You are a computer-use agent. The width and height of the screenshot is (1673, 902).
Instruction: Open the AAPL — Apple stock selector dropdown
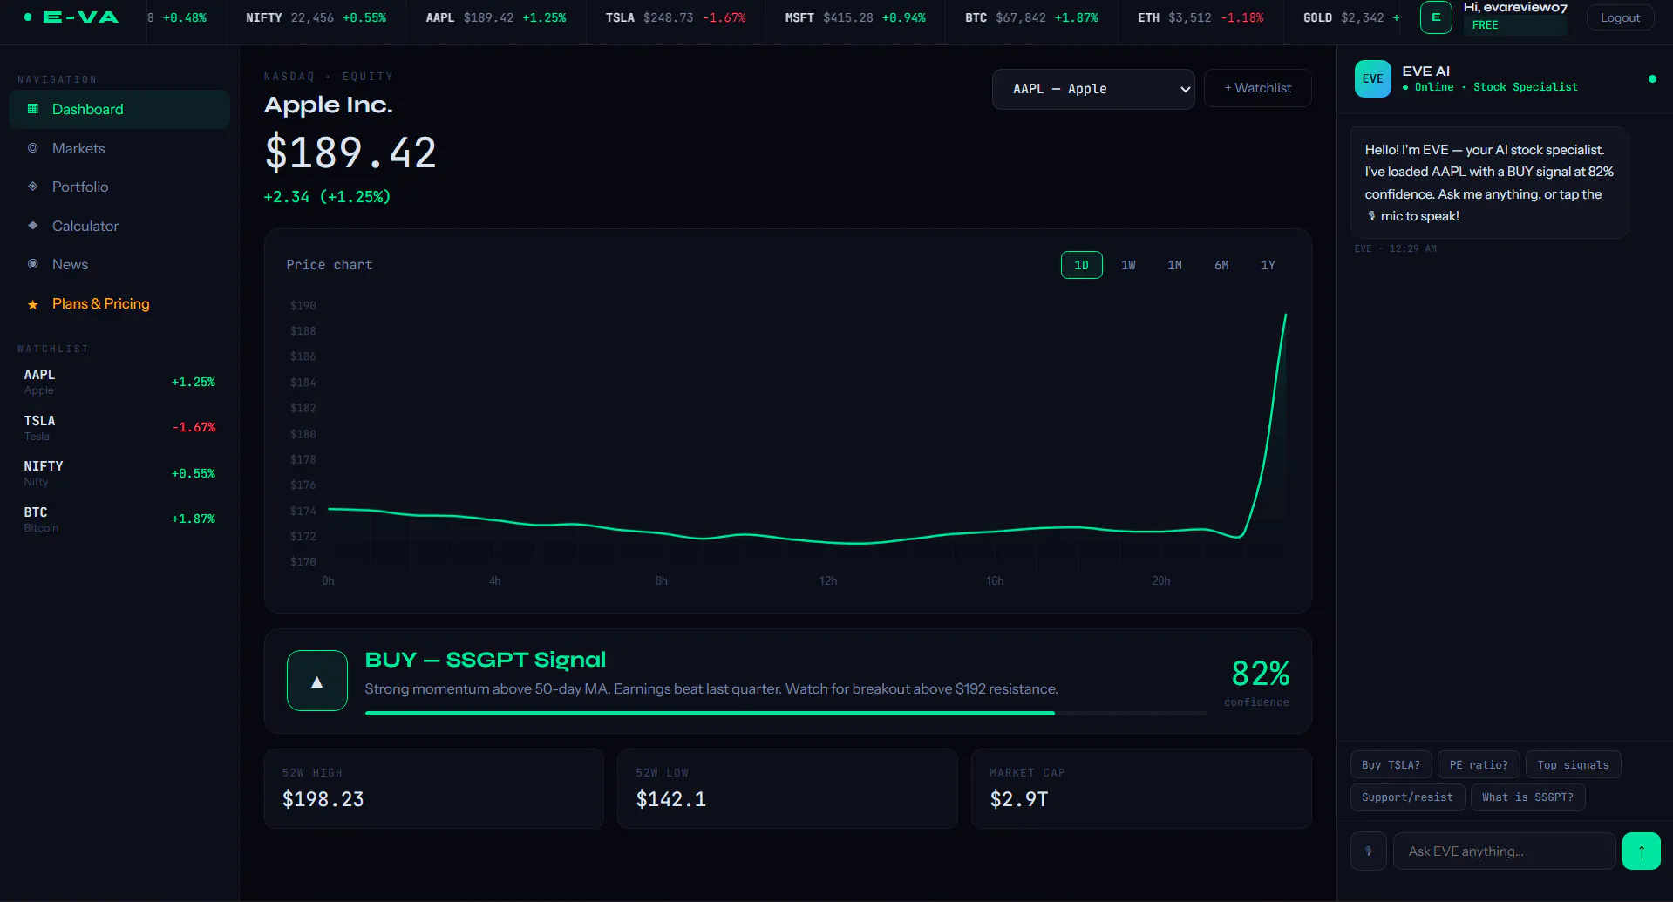1093,89
